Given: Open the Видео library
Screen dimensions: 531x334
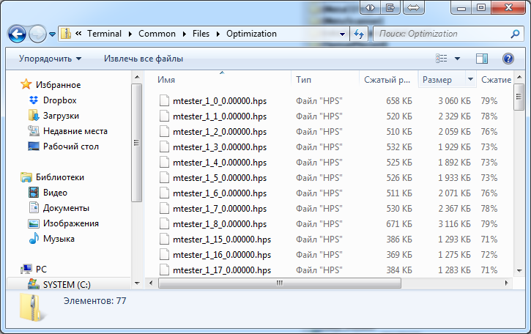Looking at the screenshot, I should 55,193.
